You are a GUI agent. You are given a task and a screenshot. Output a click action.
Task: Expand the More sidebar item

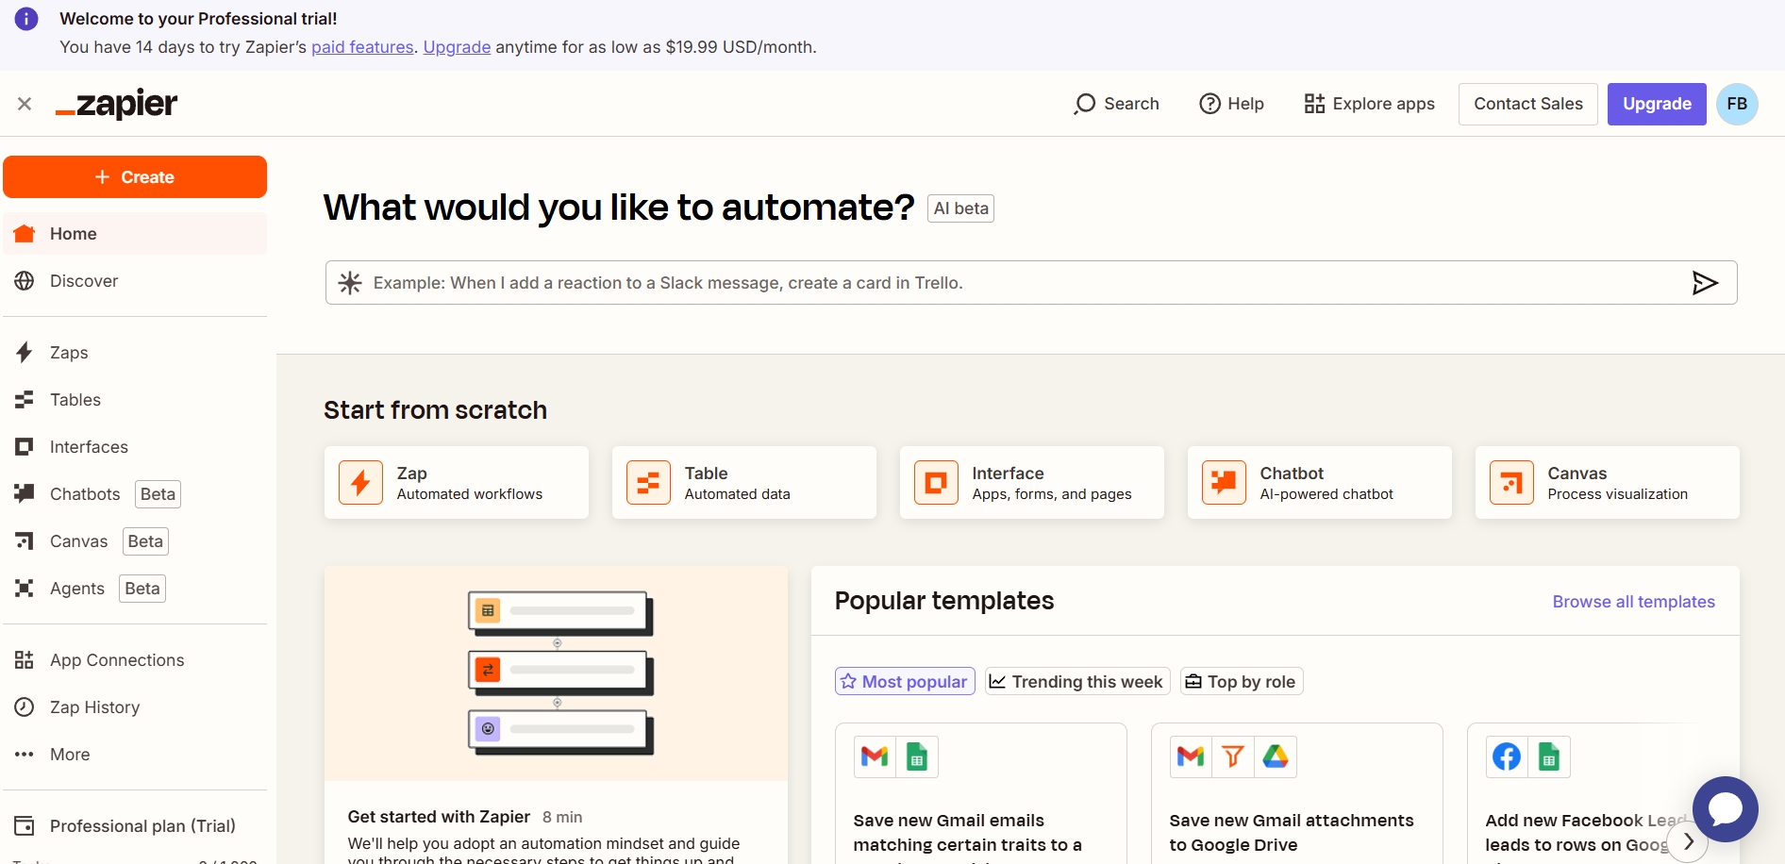click(x=135, y=755)
